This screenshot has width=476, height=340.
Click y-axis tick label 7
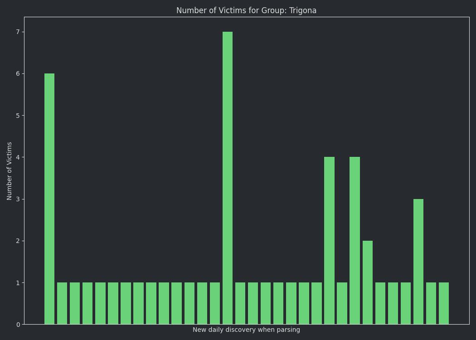tap(18, 32)
